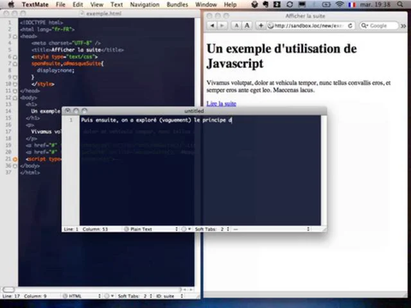
Task: Click line 1 text in the untitled document
Action: [157, 120]
